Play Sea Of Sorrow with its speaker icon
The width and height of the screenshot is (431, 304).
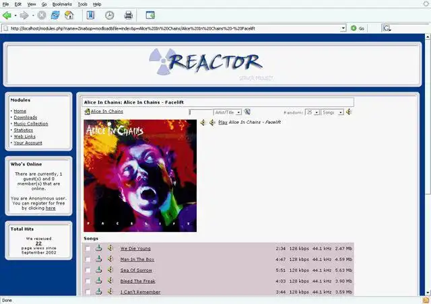pyautogui.click(x=110, y=270)
